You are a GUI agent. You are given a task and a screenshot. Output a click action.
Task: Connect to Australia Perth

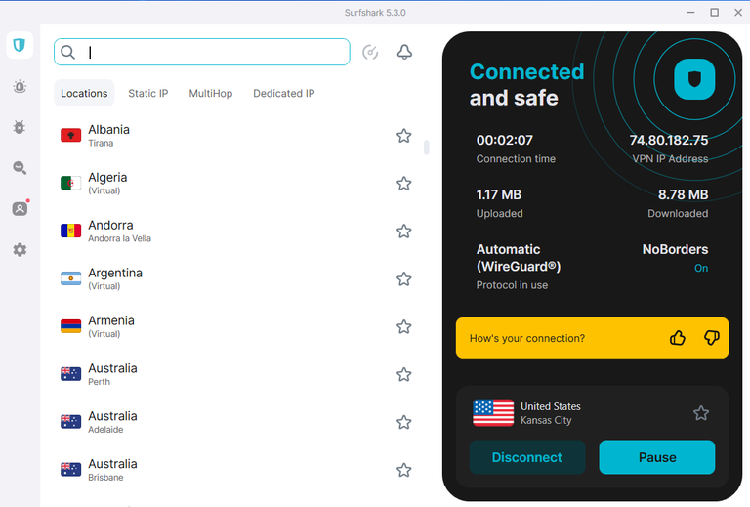pyautogui.click(x=234, y=374)
